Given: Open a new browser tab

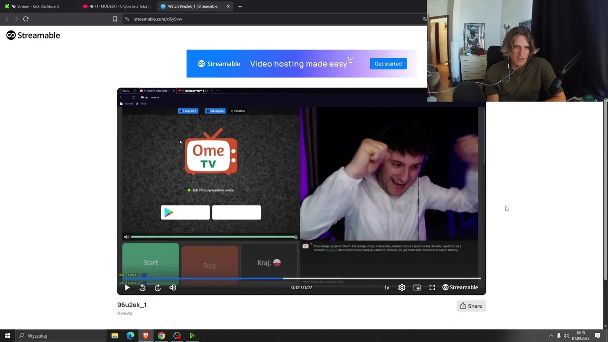Looking at the screenshot, I should 240,6.
